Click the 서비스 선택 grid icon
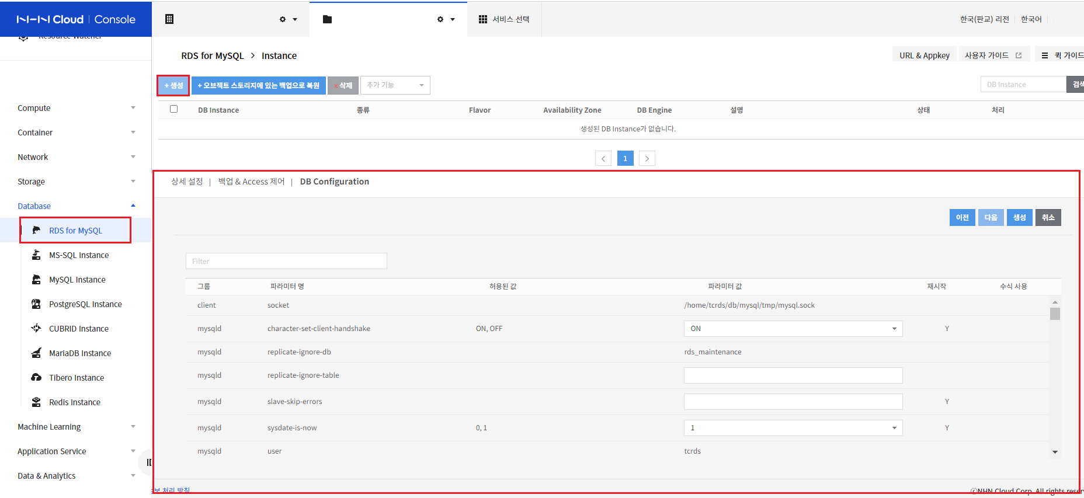 [x=483, y=19]
